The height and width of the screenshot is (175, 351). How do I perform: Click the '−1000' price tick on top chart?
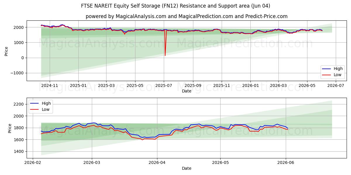(x=18, y=73)
